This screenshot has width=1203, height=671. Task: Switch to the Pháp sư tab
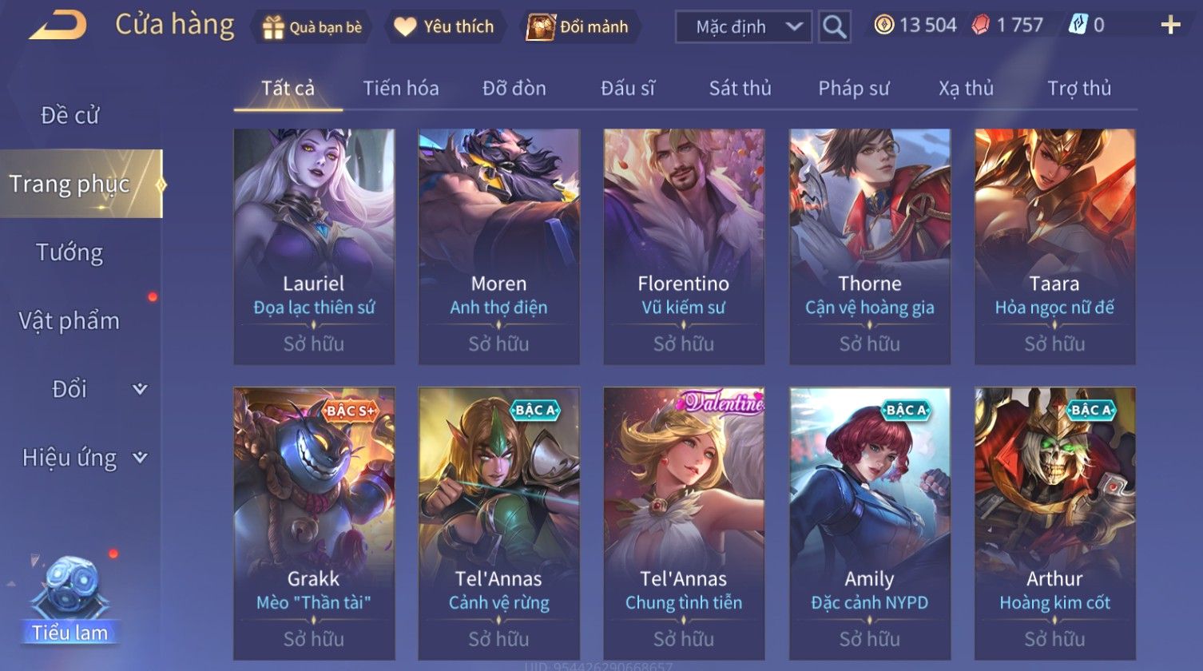[x=853, y=89]
